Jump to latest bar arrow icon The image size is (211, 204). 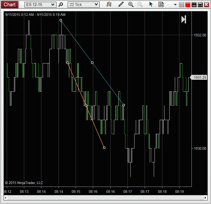pos(184,19)
